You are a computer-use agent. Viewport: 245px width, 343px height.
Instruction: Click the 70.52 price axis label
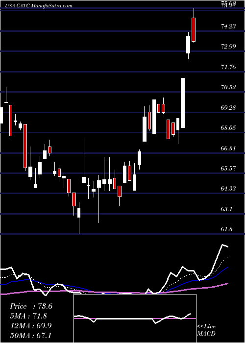pos(229,87)
